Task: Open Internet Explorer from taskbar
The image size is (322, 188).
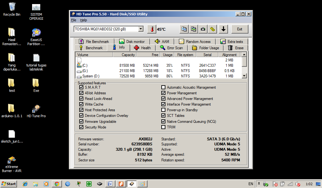Action: pos(25,184)
